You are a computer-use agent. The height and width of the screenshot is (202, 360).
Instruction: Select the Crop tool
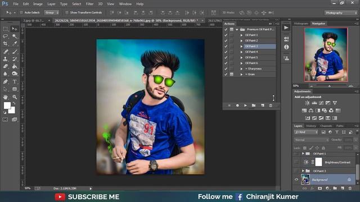point(6,44)
